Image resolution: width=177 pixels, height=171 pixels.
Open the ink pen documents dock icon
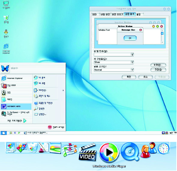(x=44, y=148)
